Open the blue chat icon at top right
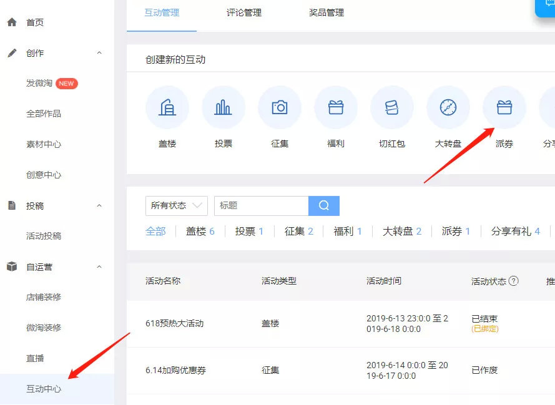The image size is (555, 405). 548,9
